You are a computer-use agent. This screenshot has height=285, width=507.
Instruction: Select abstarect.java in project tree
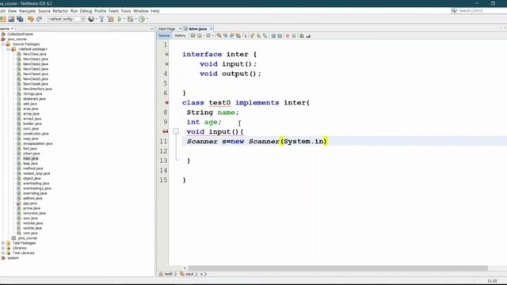click(34, 99)
